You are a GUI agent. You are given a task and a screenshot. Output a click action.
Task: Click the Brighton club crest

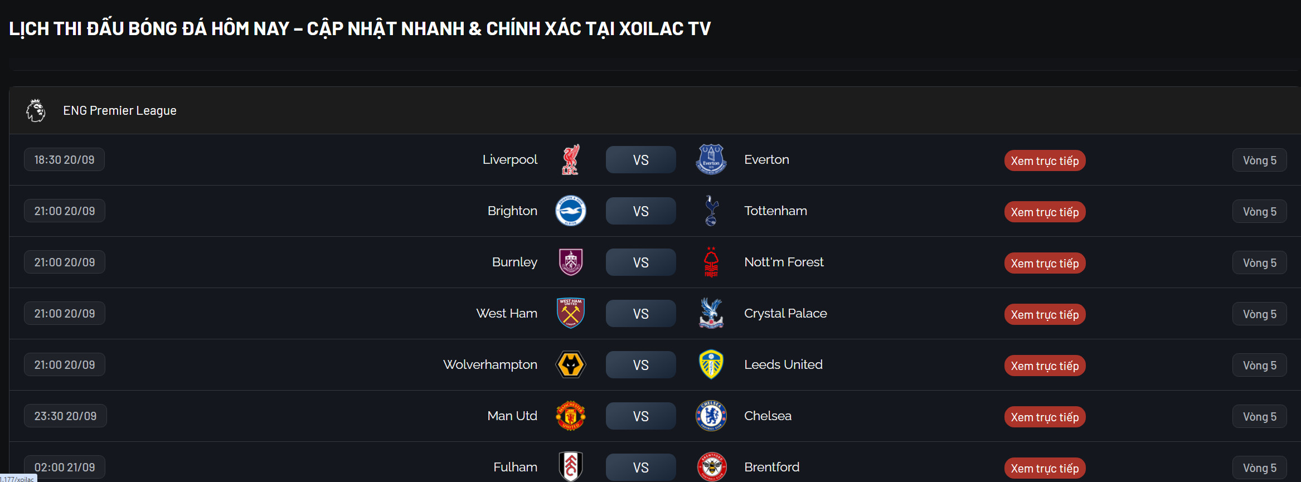point(570,211)
